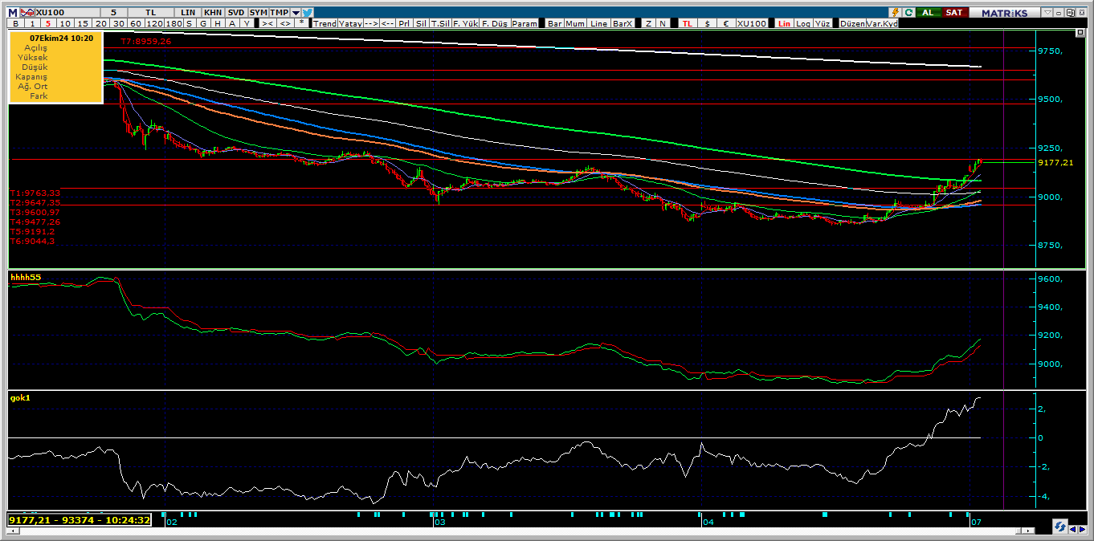
Task: Switch to 10 minute period
Action: [65, 23]
